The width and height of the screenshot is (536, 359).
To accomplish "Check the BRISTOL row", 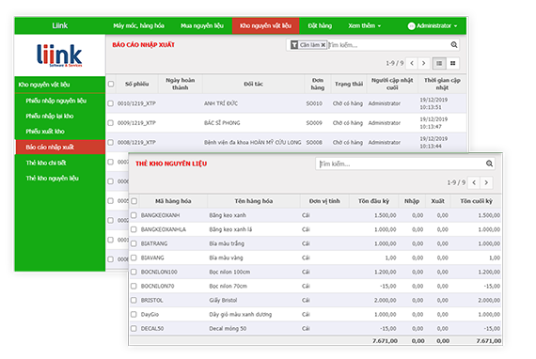I will tap(134, 300).
